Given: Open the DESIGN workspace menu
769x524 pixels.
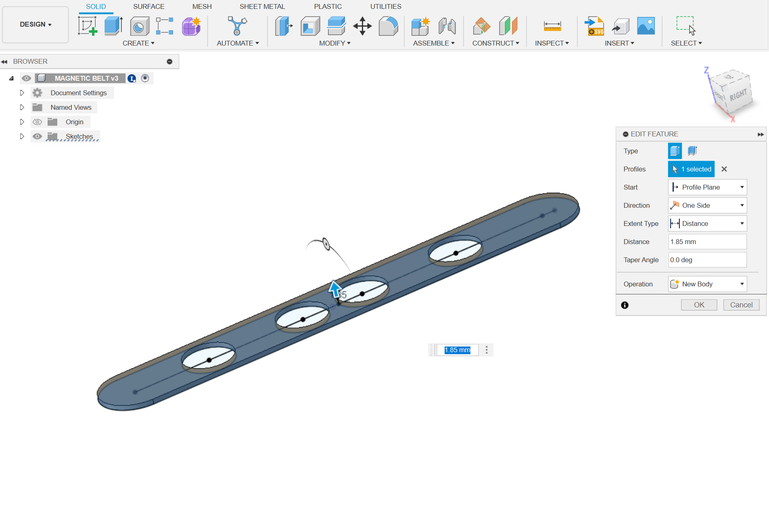Looking at the screenshot, I should pos(35,24).
